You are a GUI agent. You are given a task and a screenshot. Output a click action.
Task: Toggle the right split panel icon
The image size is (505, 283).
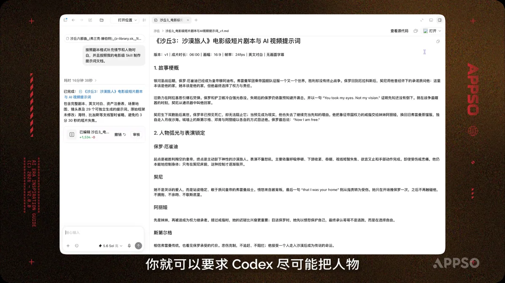coord(440,20)
